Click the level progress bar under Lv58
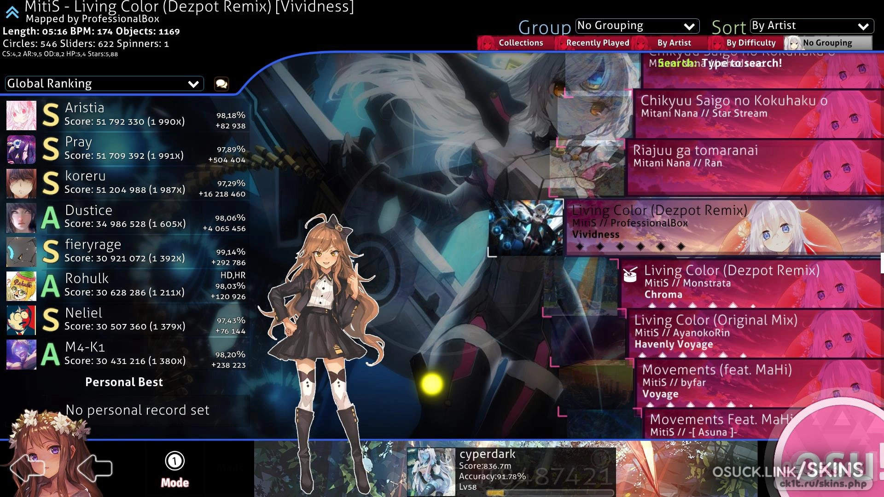 tap(550, 493)
